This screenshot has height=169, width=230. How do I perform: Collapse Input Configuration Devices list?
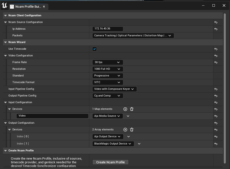tap(9, 109)
